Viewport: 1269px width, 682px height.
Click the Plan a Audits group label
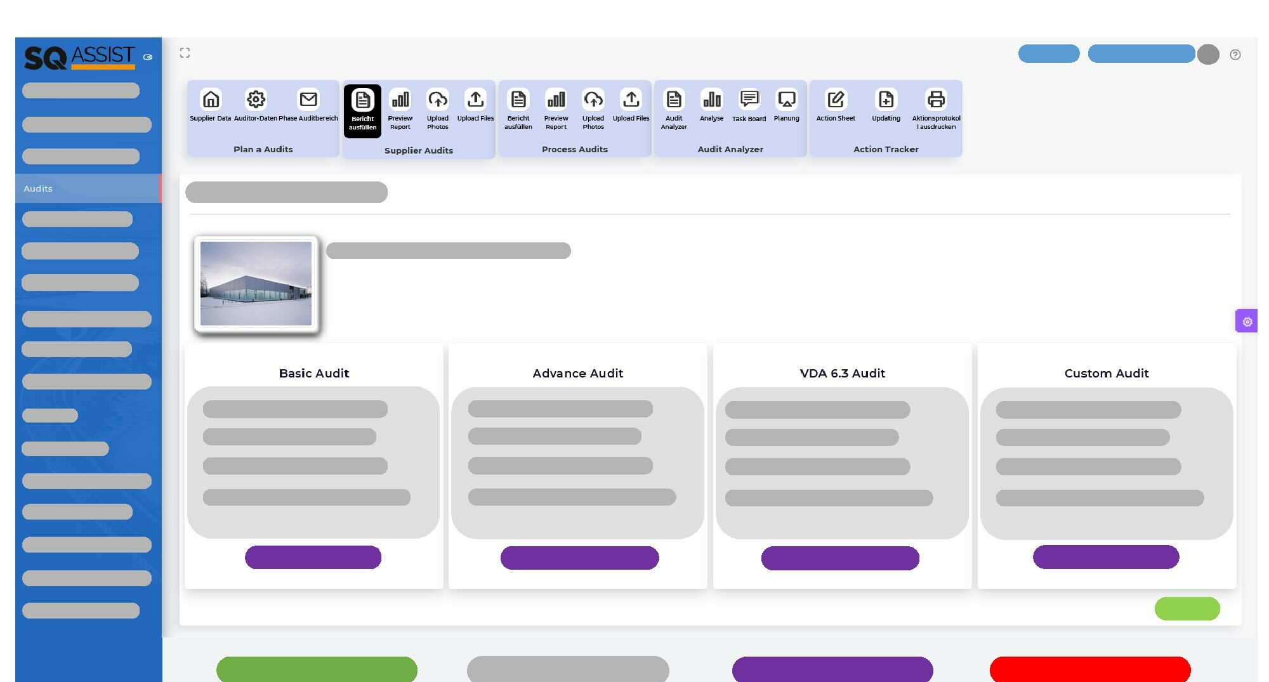tap(263, 149)
